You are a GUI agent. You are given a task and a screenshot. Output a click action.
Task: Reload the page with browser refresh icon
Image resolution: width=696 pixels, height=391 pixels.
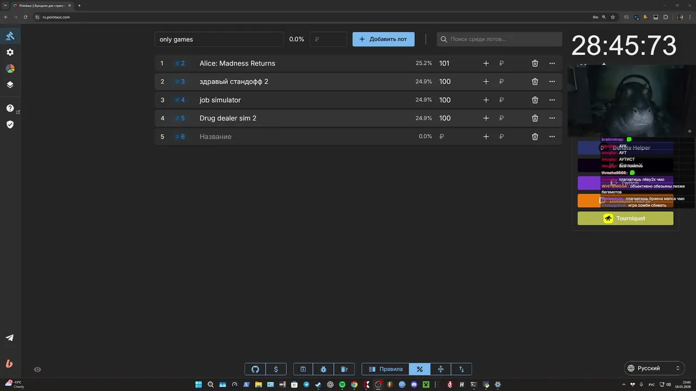pos(24,17)
